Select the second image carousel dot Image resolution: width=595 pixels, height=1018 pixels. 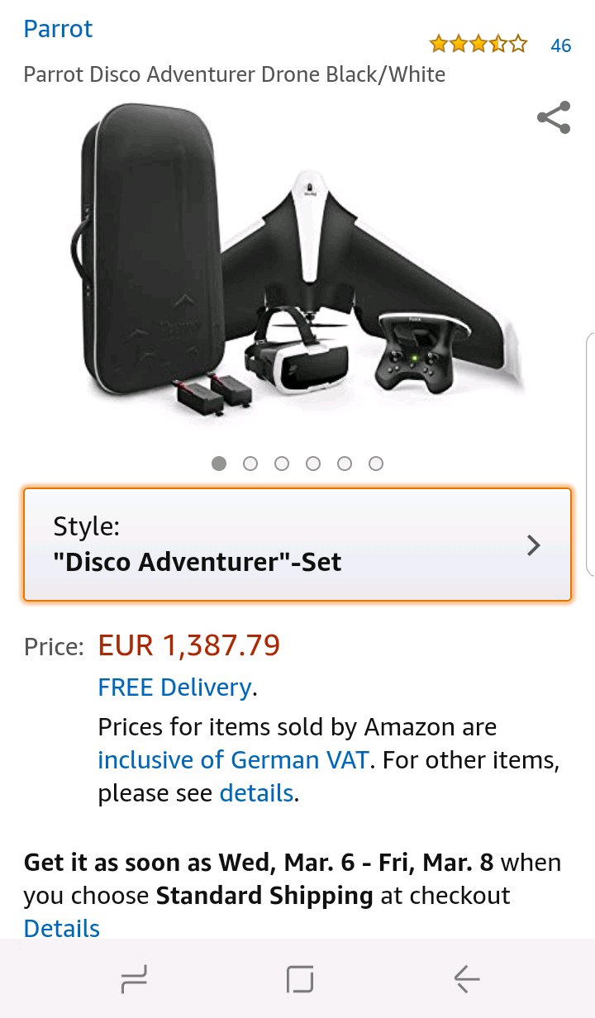(250, 464)
